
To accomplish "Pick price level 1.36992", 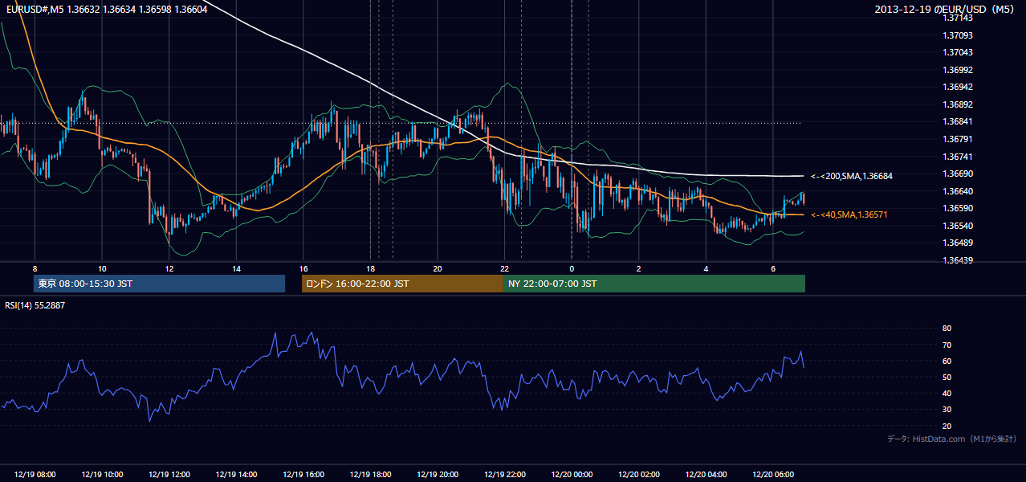I will click(957, 70).
